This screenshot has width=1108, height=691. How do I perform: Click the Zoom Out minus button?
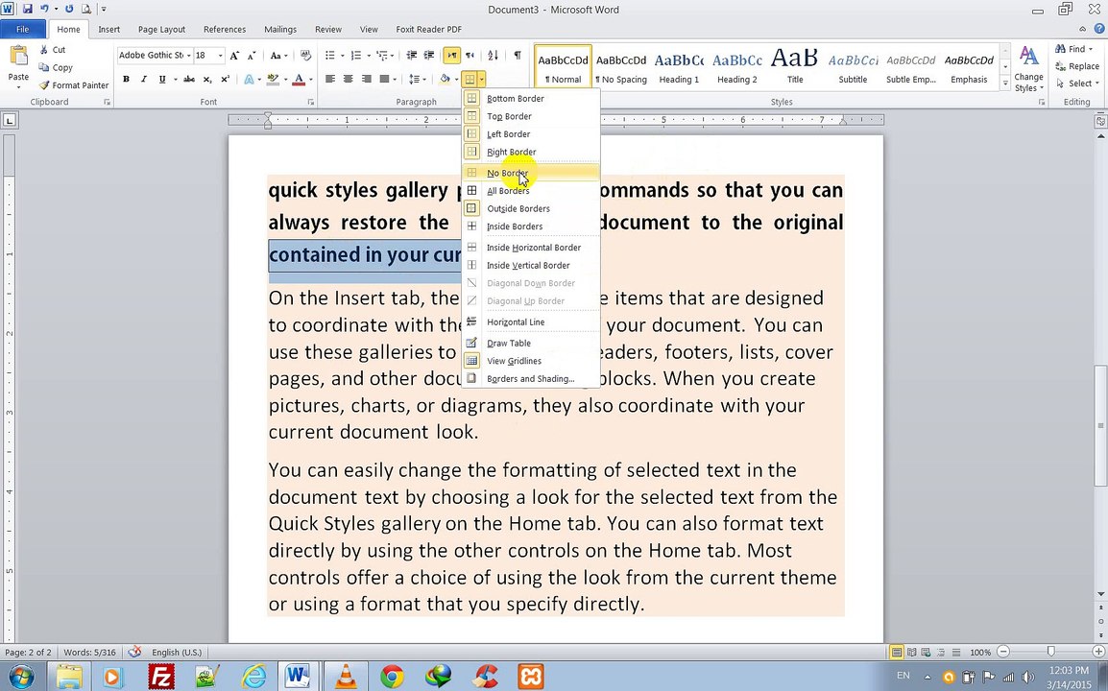click(x=1003, y=652)
